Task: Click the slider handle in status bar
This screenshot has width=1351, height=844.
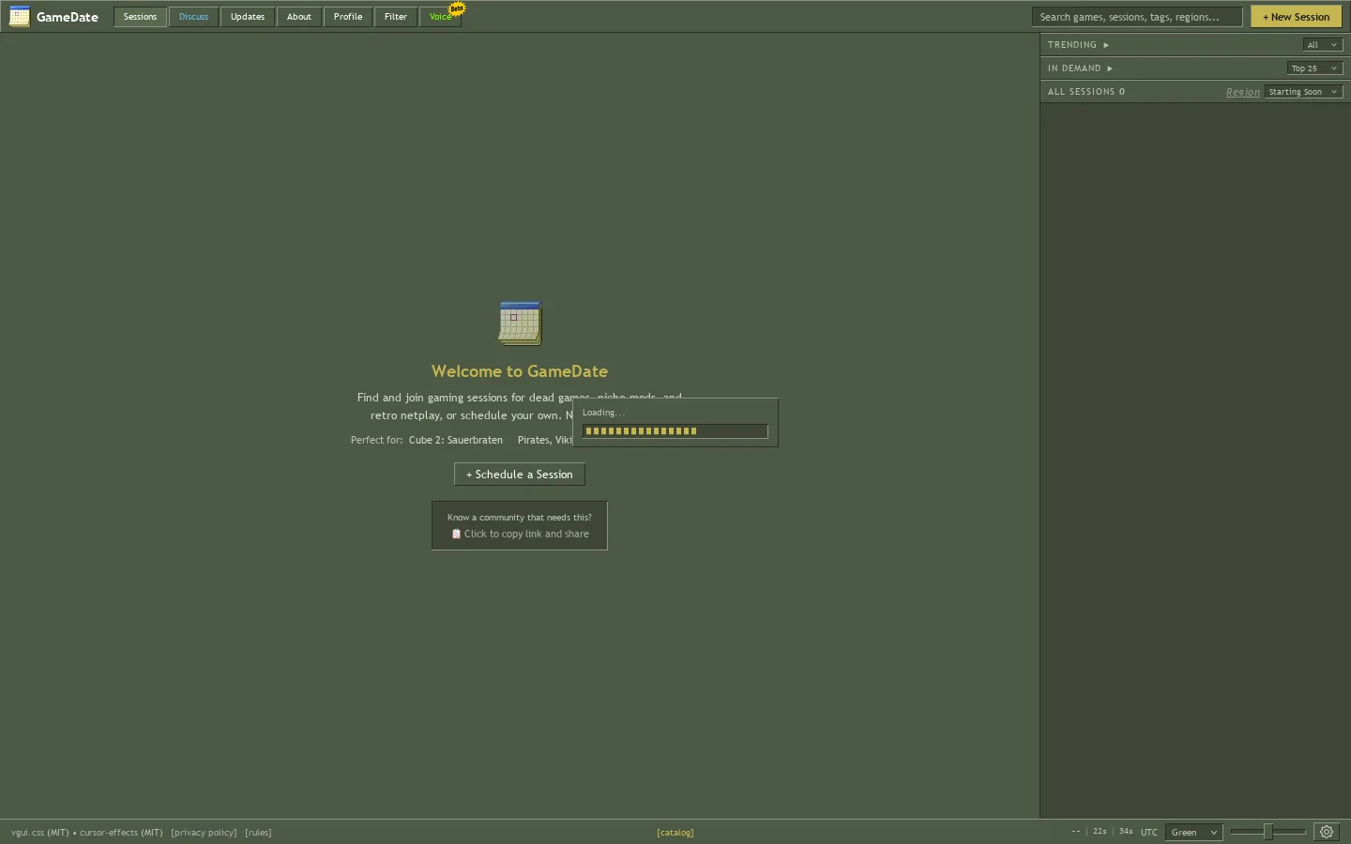Action: click(x=1268, y=832)
